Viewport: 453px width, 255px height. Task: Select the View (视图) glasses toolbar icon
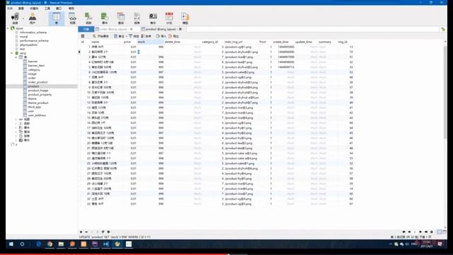72,18
